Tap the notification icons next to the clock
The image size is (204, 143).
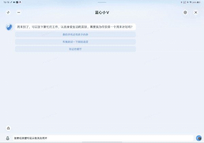tap(16, 2)
